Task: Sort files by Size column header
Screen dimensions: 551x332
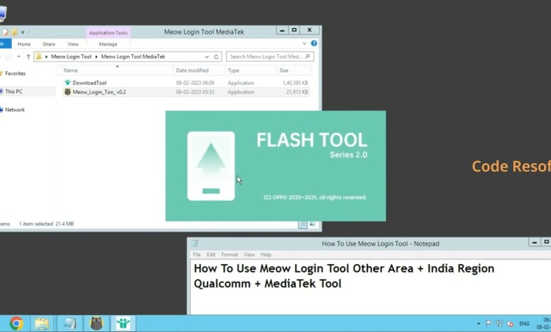Action: tap(293, 70)
